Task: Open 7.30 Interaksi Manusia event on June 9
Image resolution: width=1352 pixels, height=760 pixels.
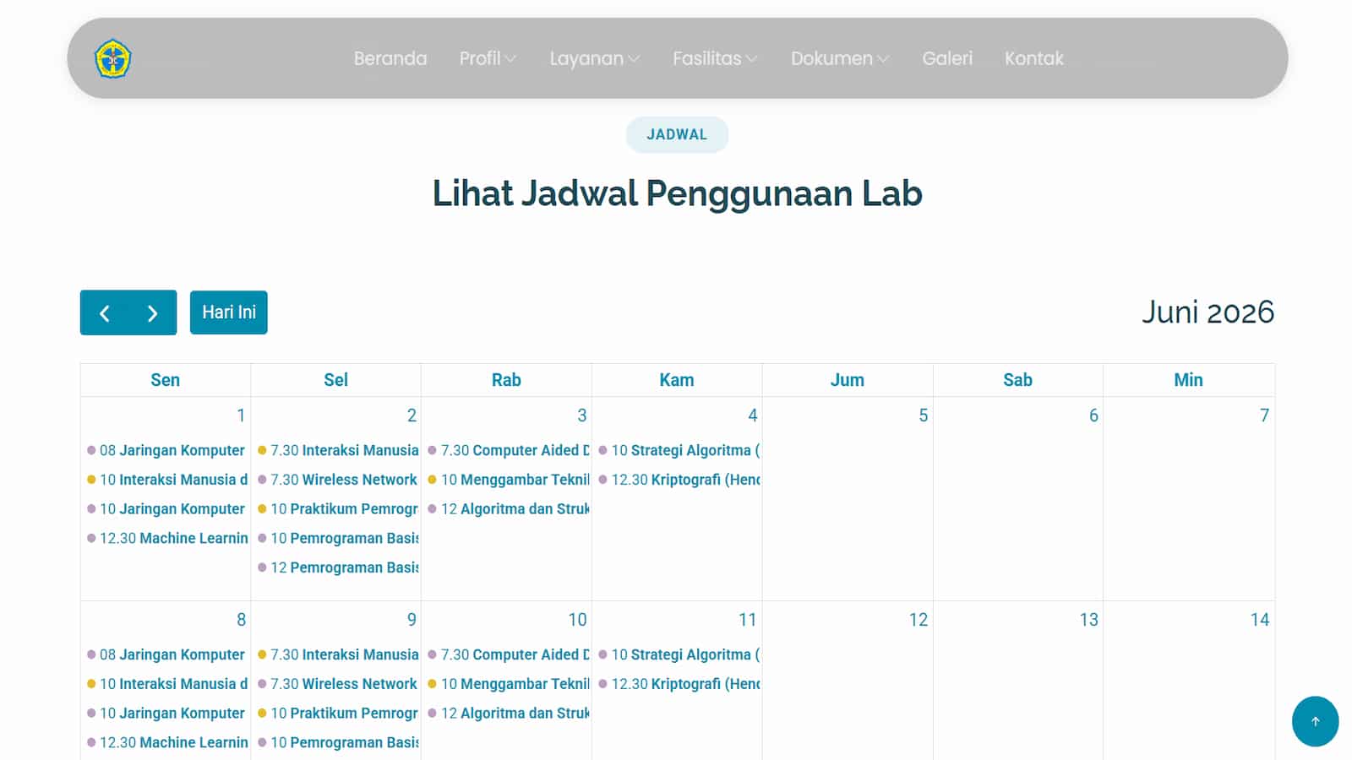Action: [337, 654]
